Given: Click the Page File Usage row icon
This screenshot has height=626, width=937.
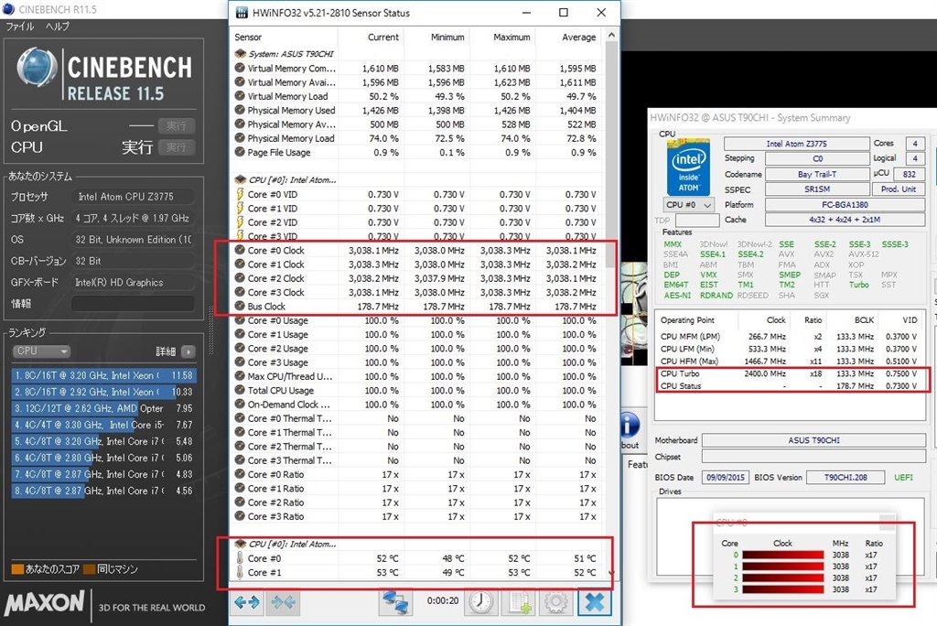Looking at the screenshot, I should (240, 152).
